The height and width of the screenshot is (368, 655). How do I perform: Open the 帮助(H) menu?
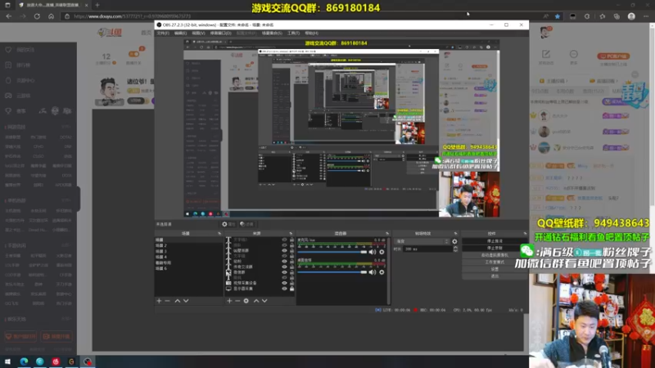coord(312,33)
